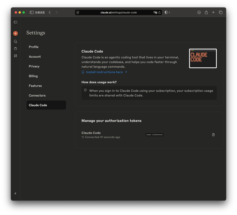Start a new chat with the orange plus icon
This screenshot has width=237, height=215.
pos(15,33)
